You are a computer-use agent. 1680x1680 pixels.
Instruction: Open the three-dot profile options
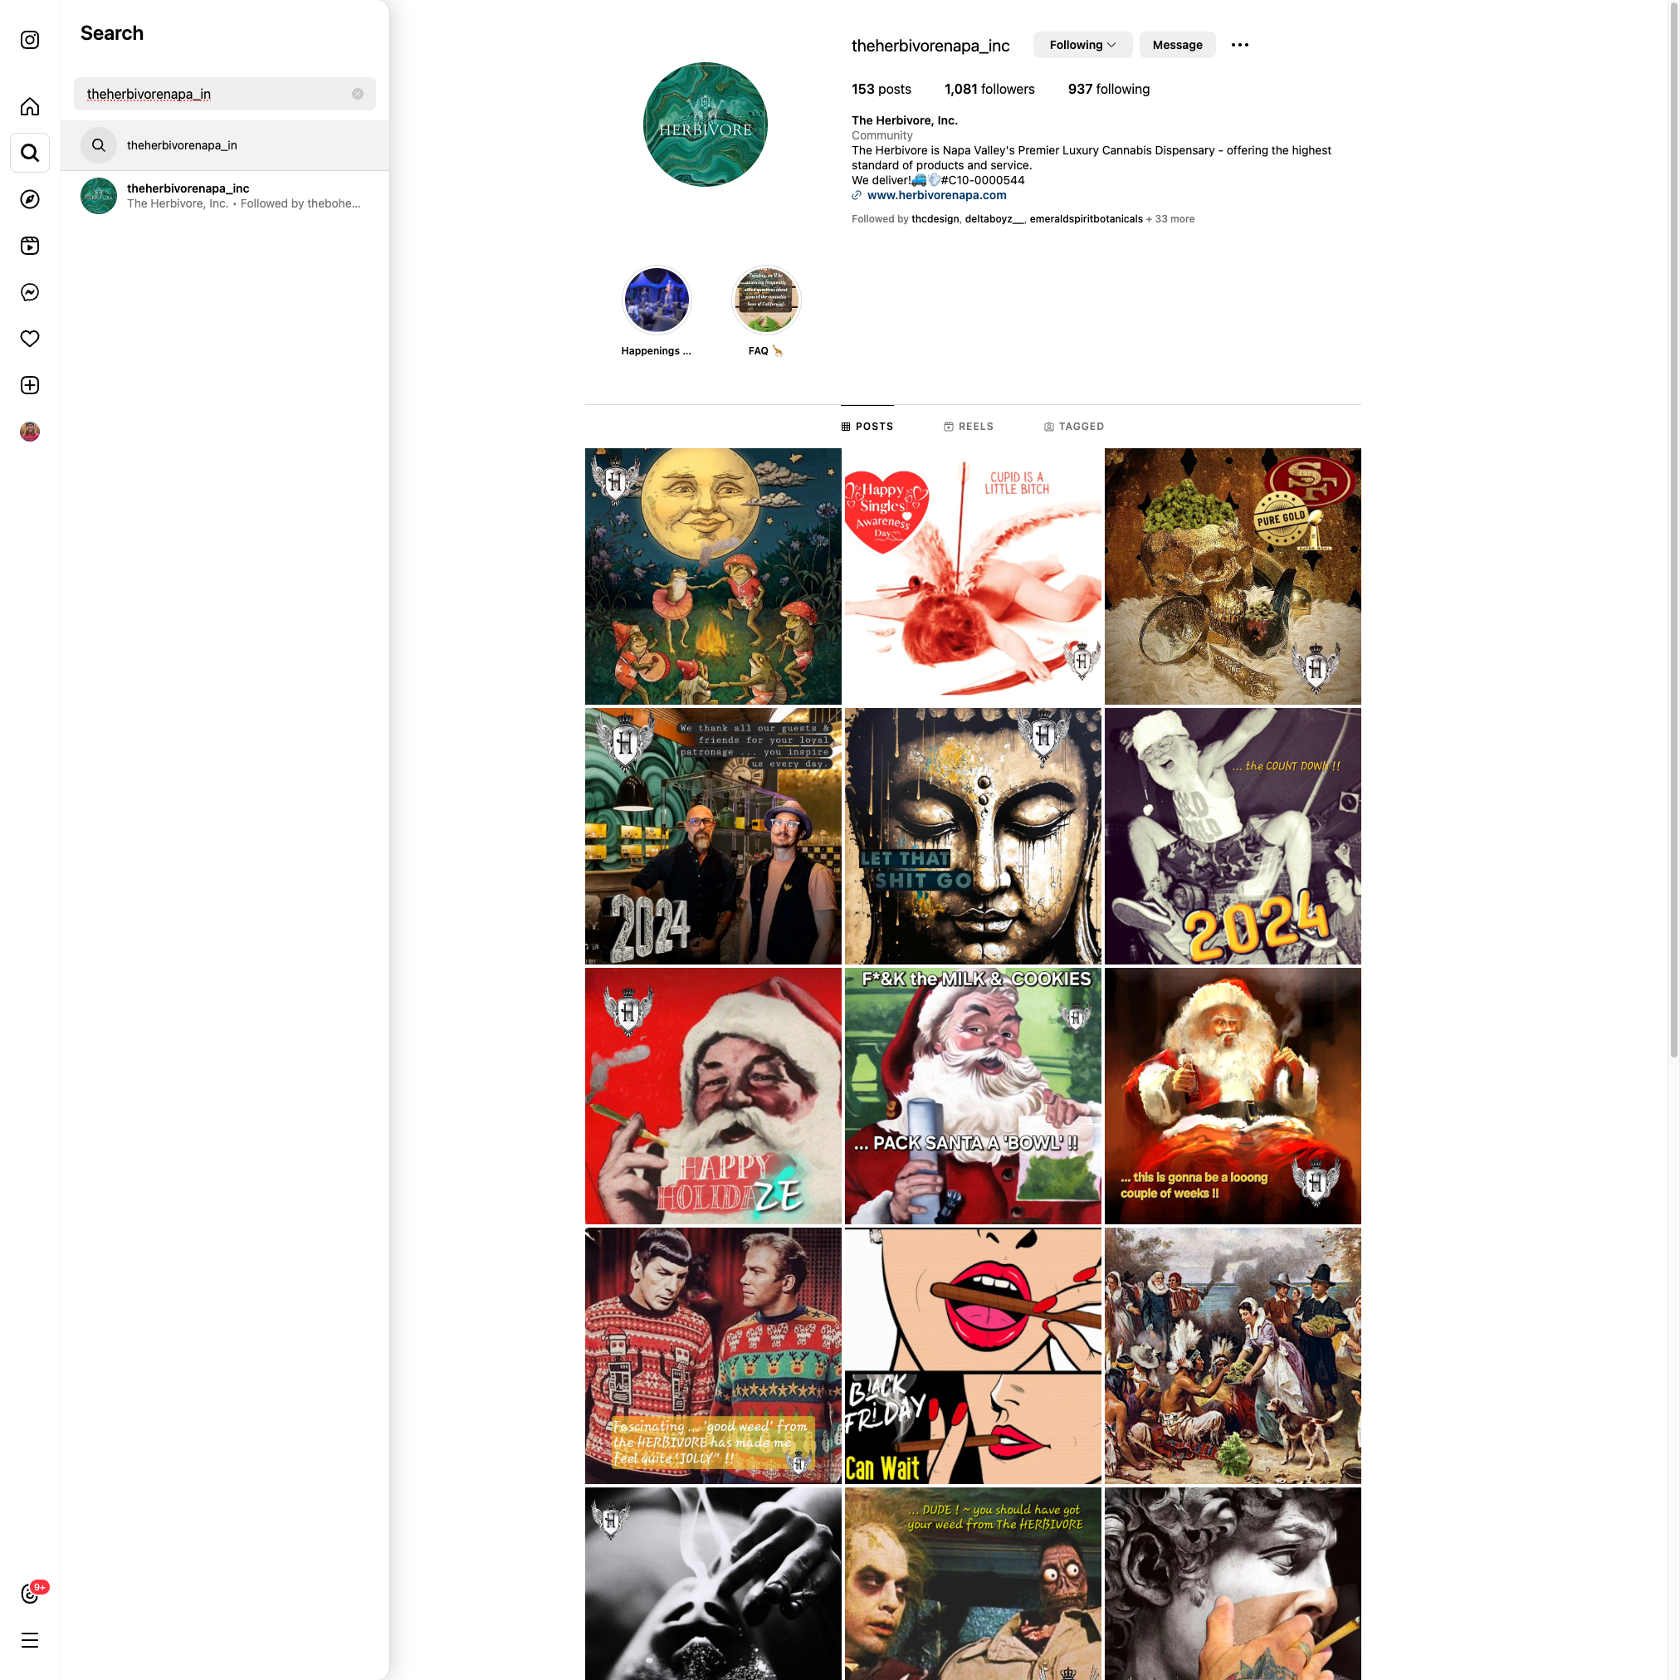click(x=1239, y=45)
